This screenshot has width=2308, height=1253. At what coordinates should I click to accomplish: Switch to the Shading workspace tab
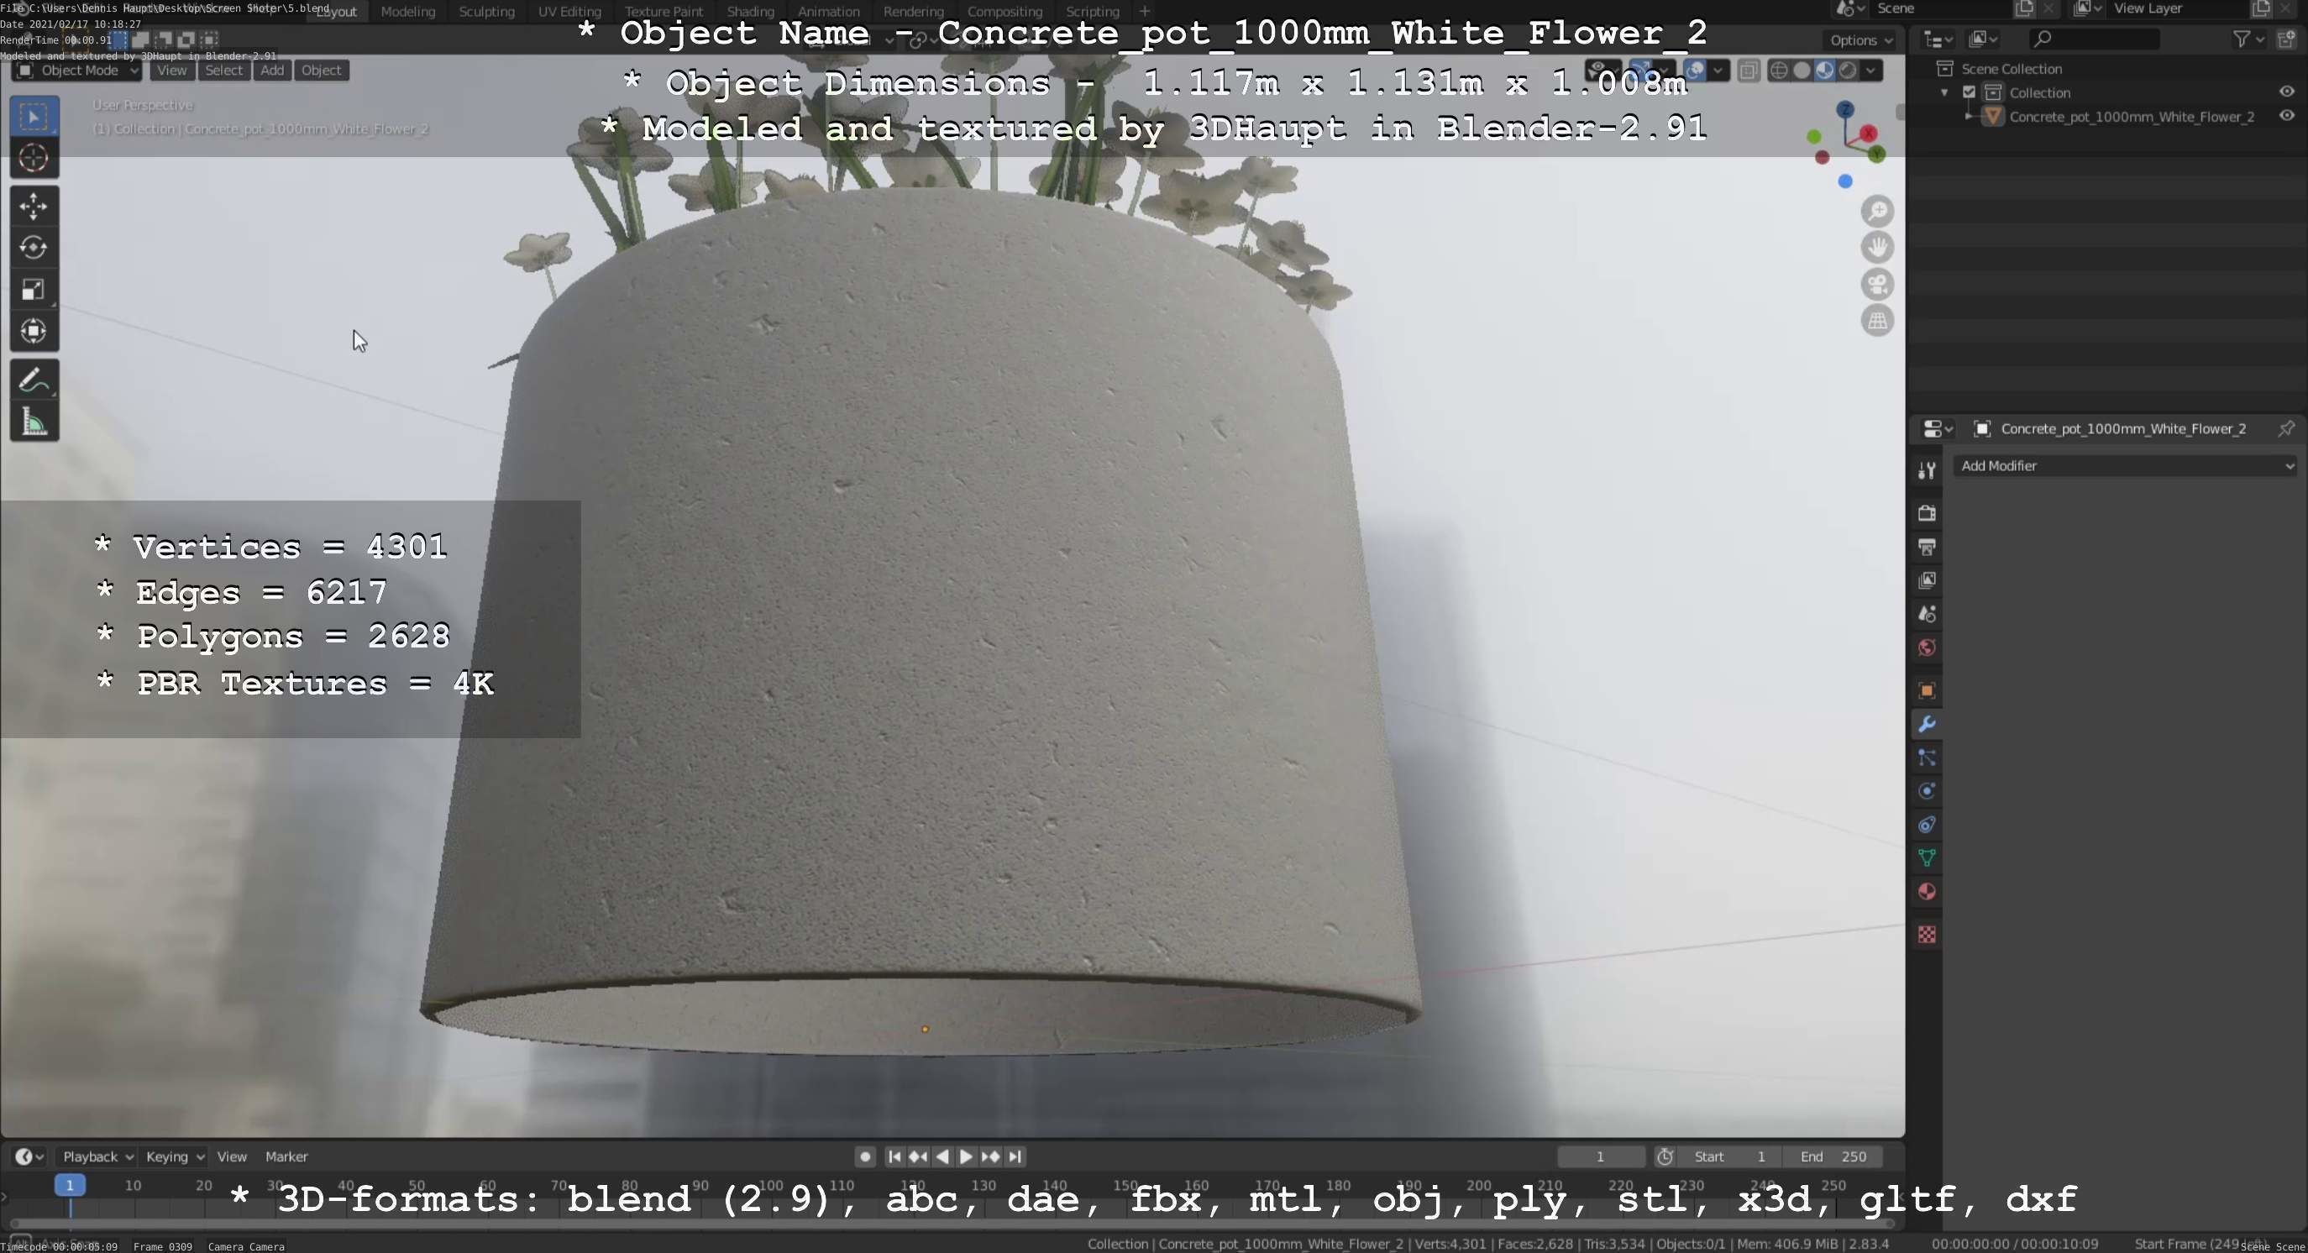(750, 11)
